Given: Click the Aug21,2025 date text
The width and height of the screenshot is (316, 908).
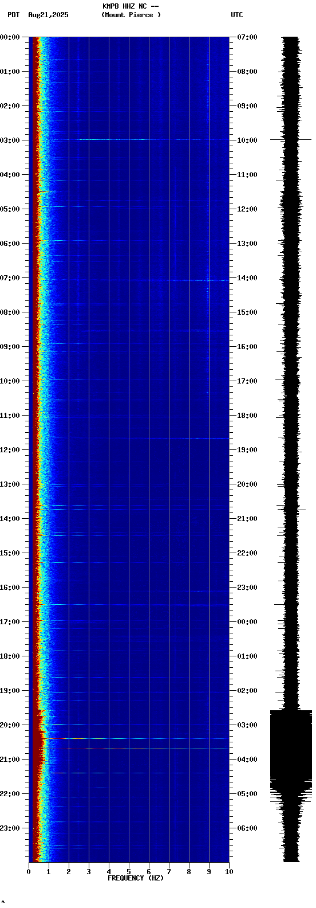Looking at the screenshot, I should click(x=48, y=15).
